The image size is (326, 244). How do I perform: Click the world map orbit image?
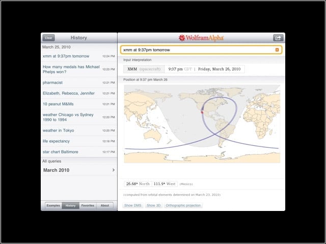(202, 124)
